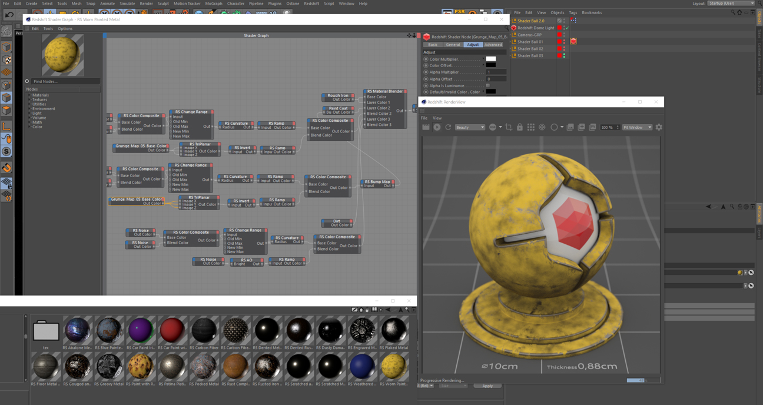Click the Default/Invalid Color swatch
Image resolution: width=763 pixels, height=405 pixels.
click(x=490, y=92)
